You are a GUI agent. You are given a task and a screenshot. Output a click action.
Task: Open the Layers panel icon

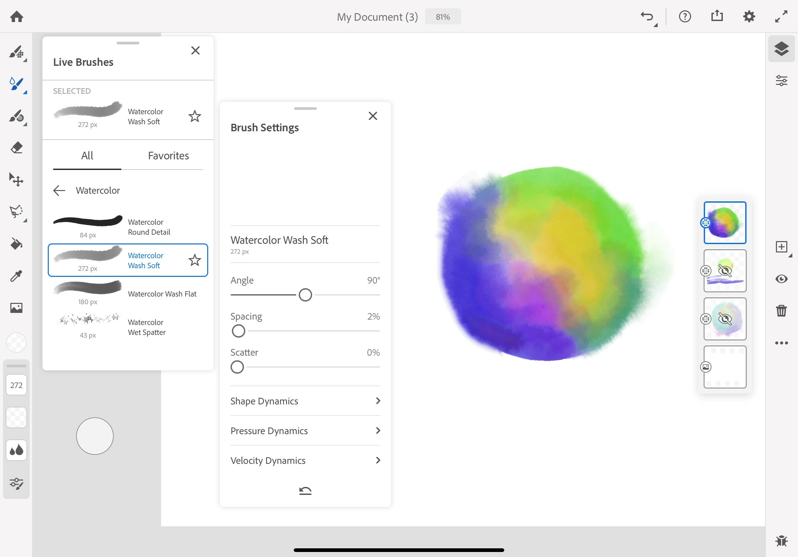click(781, 49)
